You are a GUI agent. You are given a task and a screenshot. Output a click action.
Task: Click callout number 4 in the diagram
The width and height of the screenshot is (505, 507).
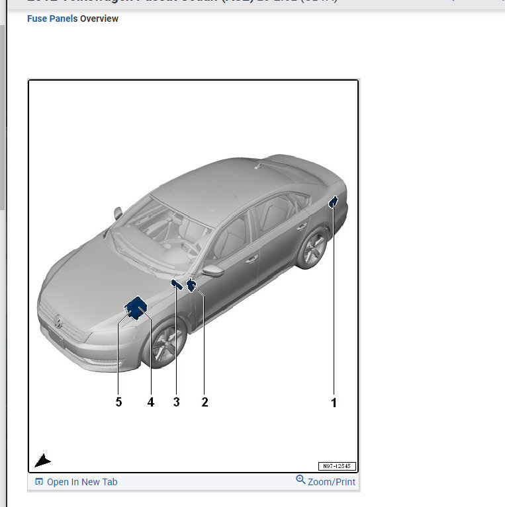click(x=150, y=402)
